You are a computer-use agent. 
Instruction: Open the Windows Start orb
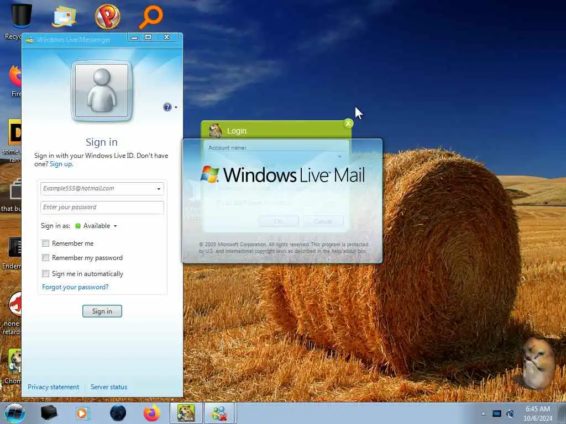(x=15, y=413)
